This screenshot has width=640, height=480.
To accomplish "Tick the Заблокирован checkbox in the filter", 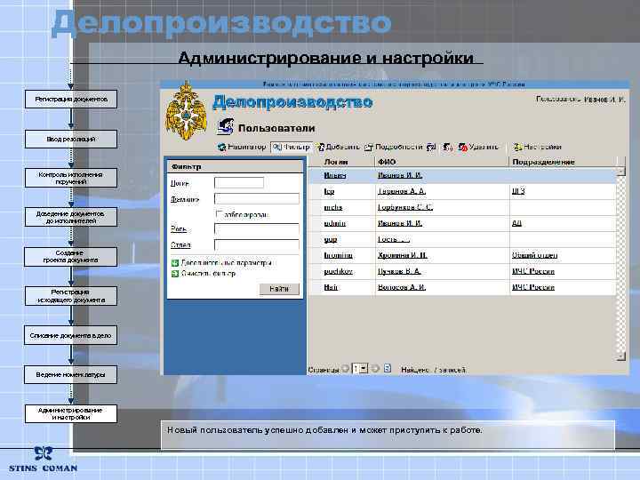I will 220,214.
